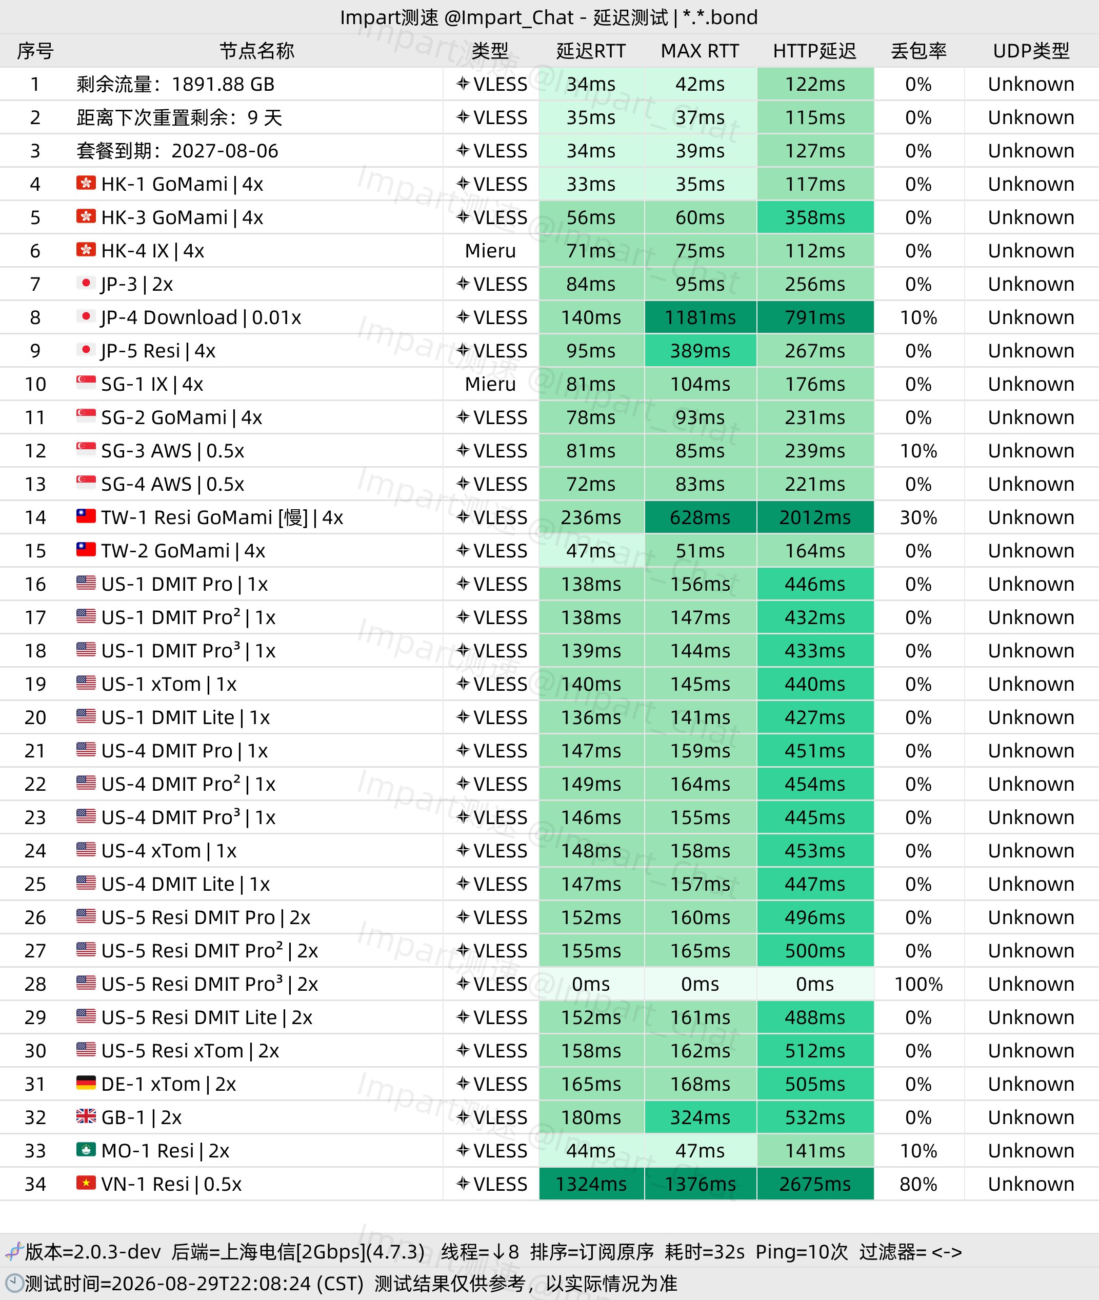Click the 类型 column header
Screen dimensions: 1099x1300
(490, 50)
